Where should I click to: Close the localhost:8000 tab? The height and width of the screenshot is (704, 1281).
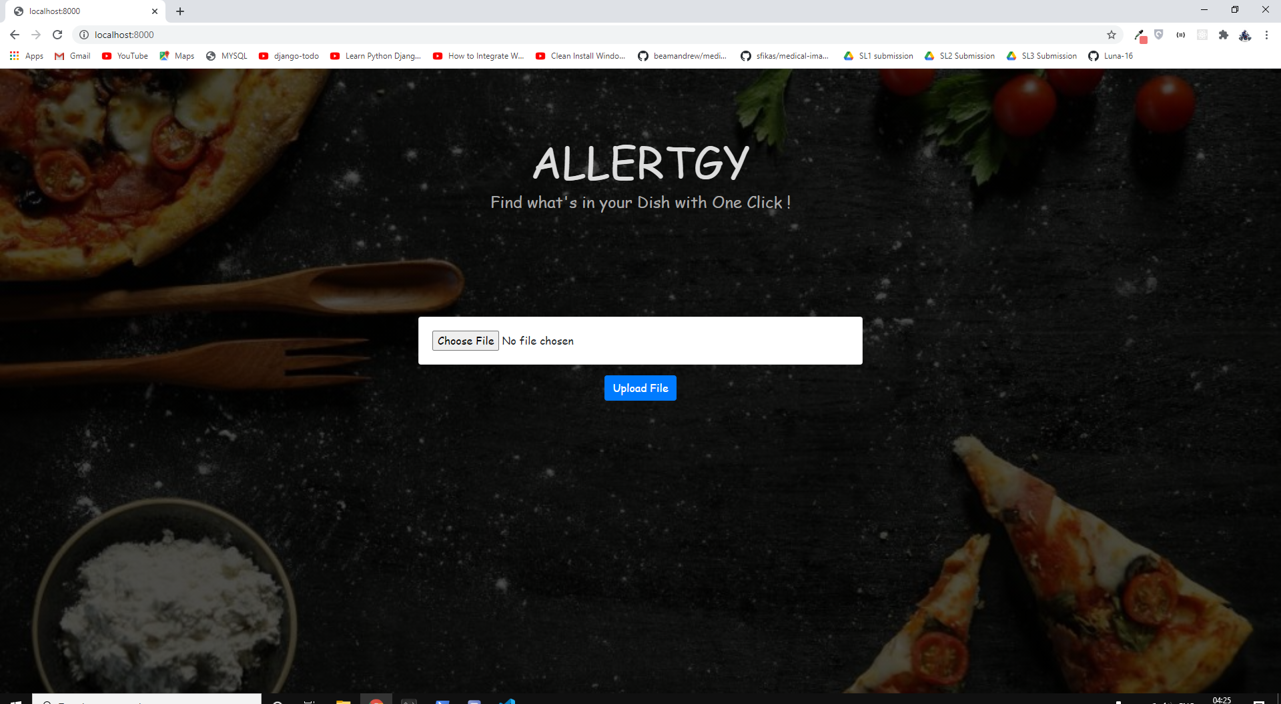click(x=155, y=11)
